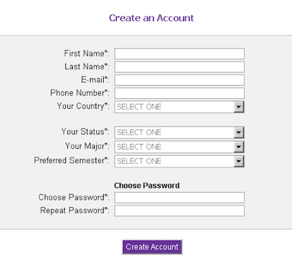292x266 pixels.
Task: Click the Repeat Password input field
Action: (179, 210)
